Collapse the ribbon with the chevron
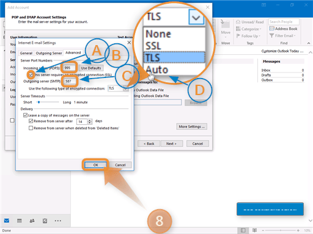The width and height of the screenshot is (313, 234). [x=309, y=43]
